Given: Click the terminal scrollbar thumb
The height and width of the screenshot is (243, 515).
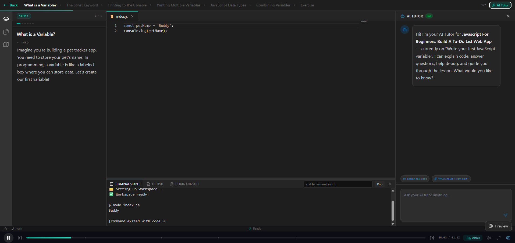Looking at the screenshot, I should pos(393,211).
